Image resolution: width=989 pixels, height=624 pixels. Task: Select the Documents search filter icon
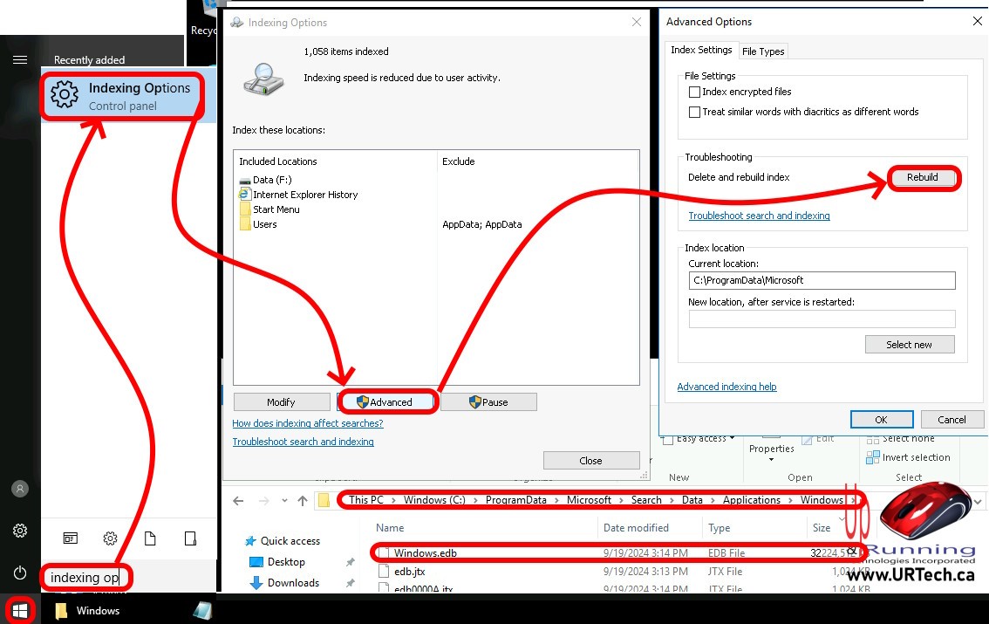150,538
